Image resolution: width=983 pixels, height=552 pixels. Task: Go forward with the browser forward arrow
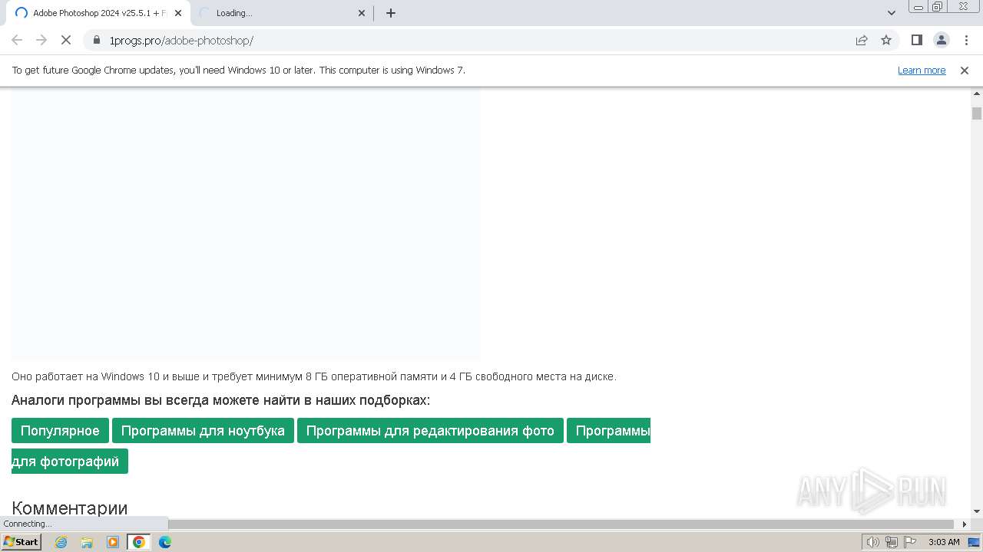[x=41, y=40]
